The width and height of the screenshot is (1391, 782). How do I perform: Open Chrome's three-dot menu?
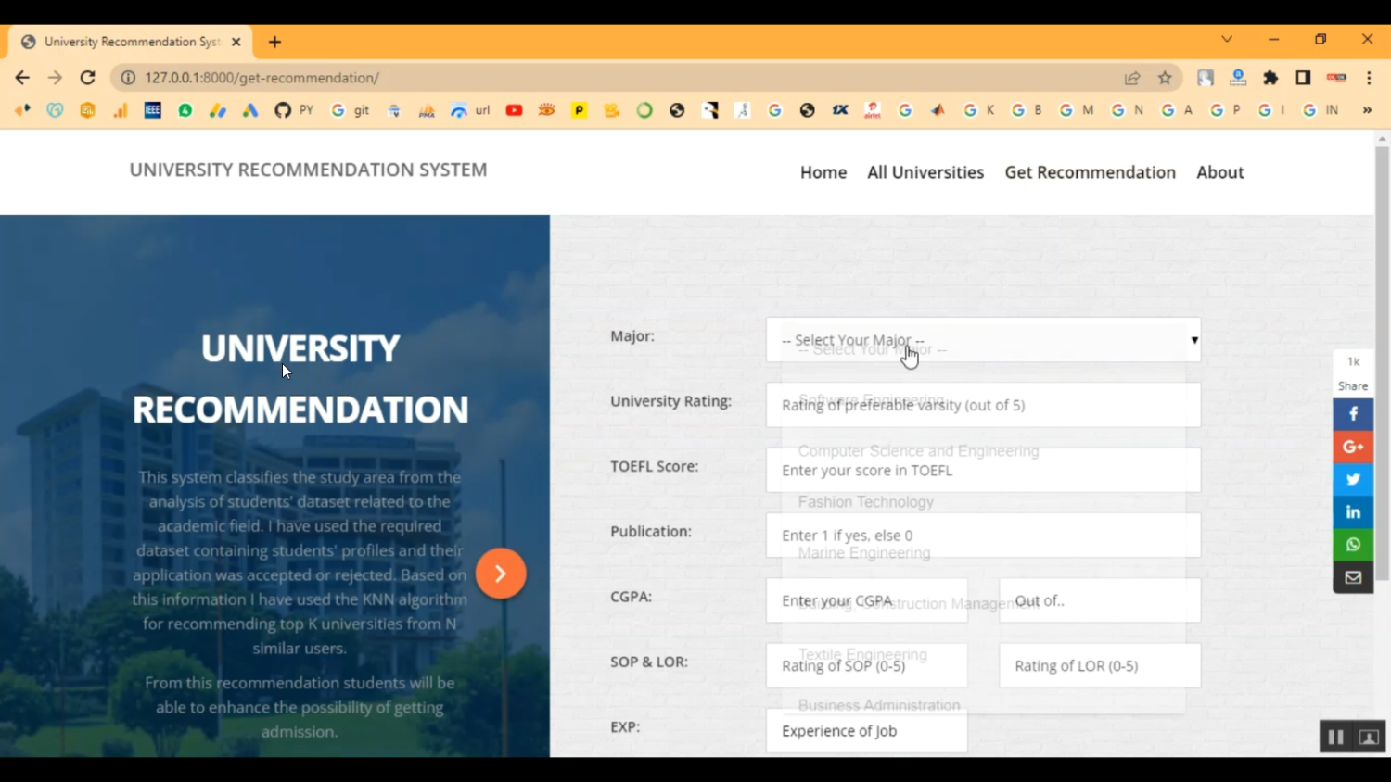[1369, 78]
